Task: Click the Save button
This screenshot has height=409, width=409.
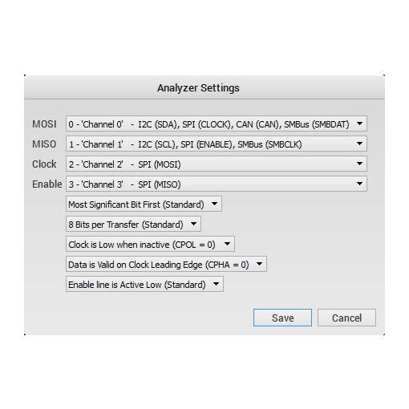Action: click(x=282, y=318)
